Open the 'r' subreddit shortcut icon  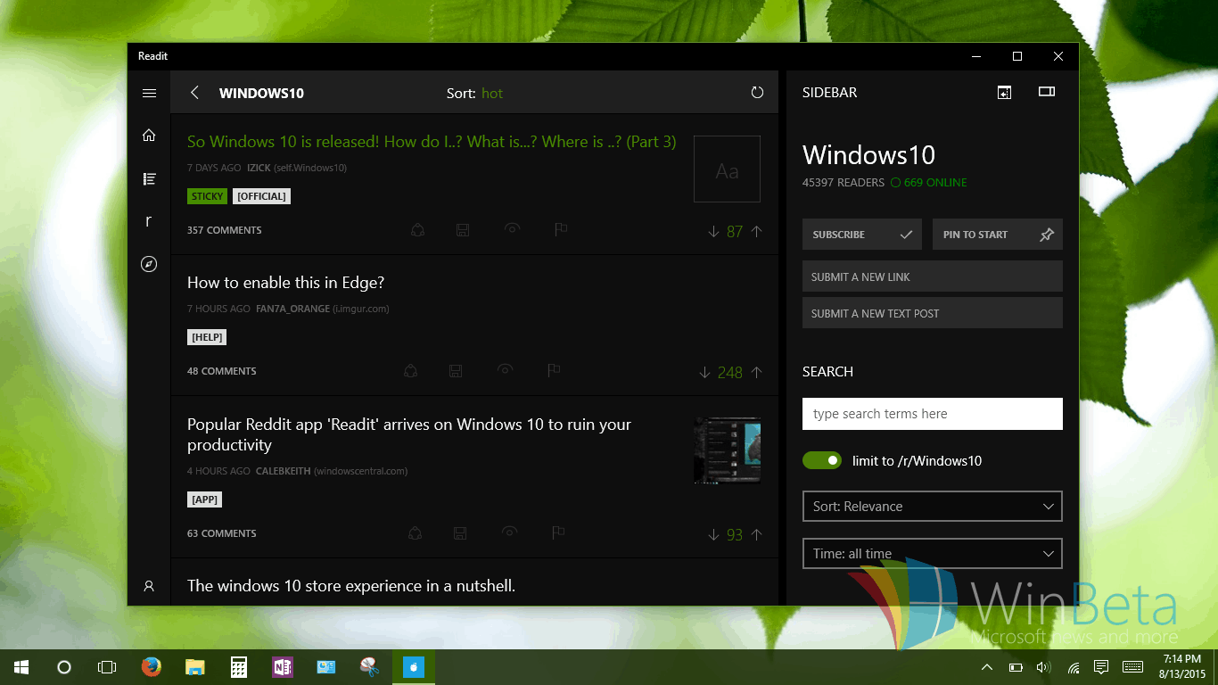coord(149,221)
